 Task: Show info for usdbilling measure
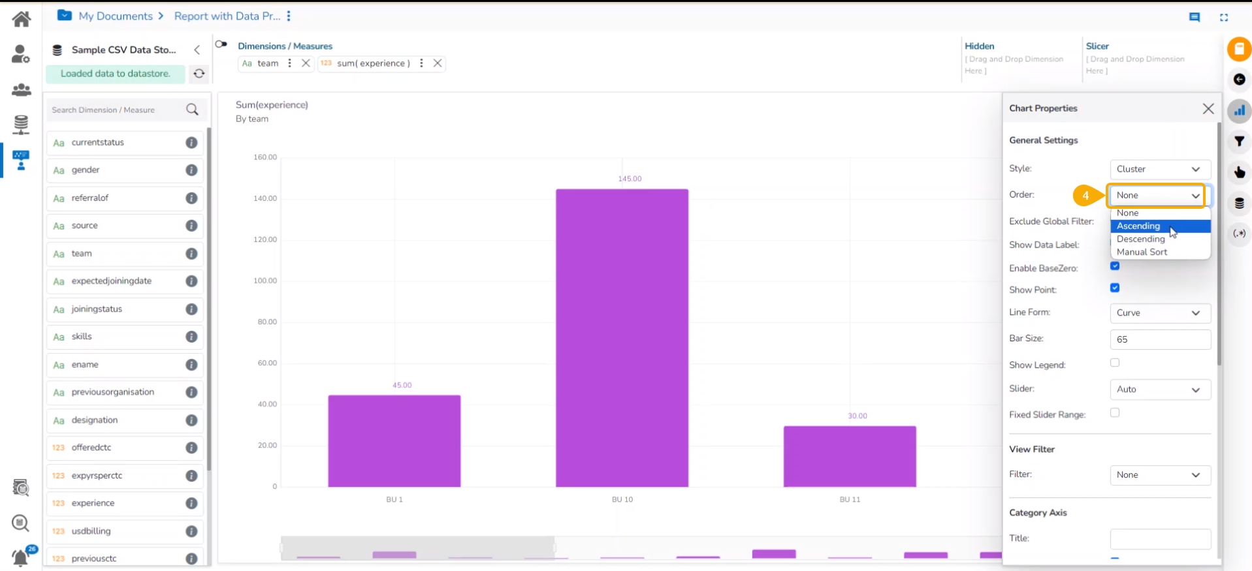pos(191,531)
